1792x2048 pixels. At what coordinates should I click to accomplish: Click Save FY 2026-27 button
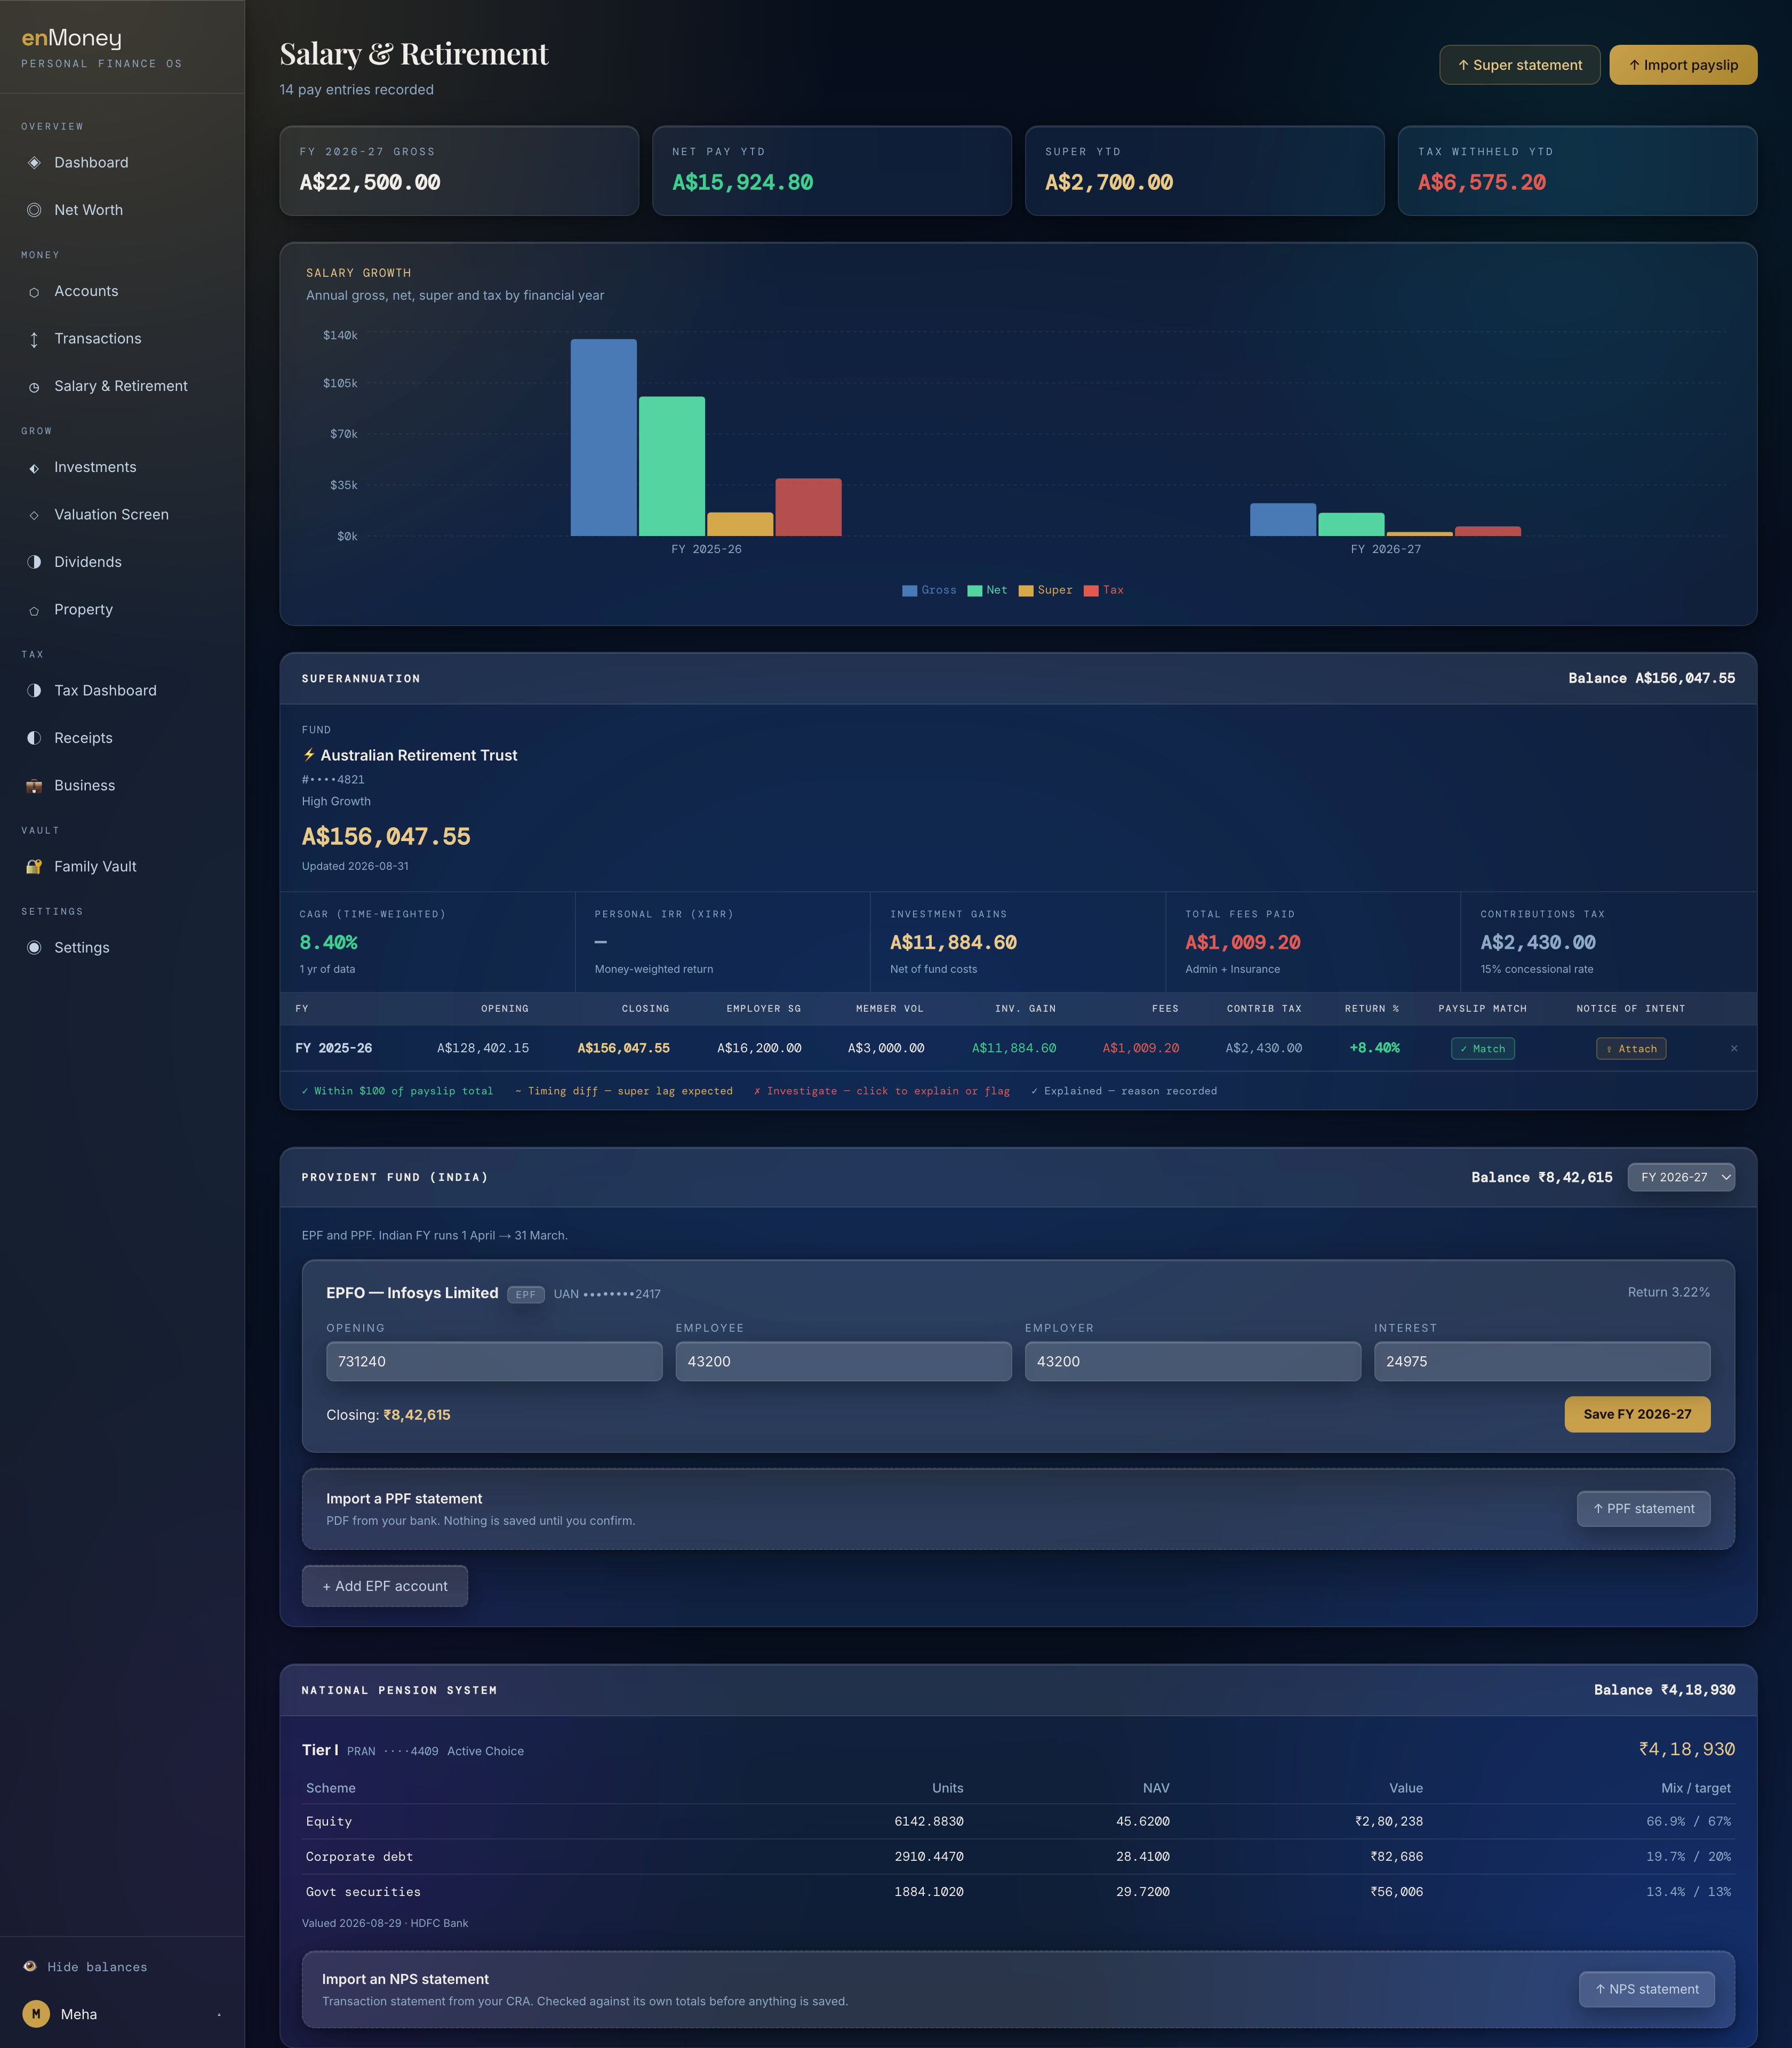point(1637,1414)
